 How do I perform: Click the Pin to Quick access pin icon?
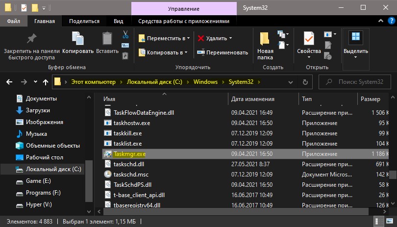pyautogui.click(x=32, y=39)
